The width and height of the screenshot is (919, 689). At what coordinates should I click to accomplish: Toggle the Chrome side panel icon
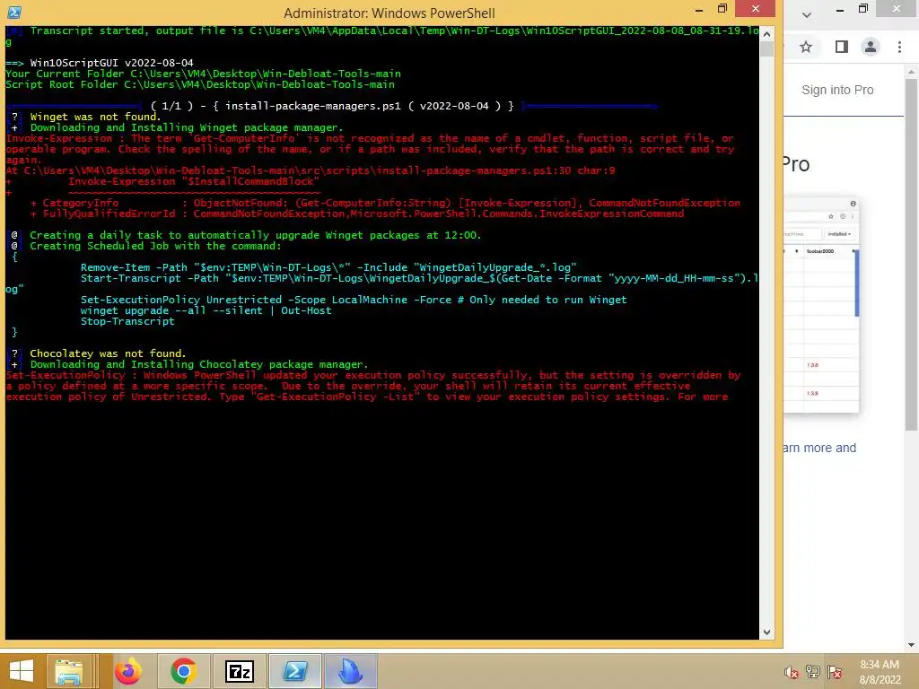pos(842,47)
